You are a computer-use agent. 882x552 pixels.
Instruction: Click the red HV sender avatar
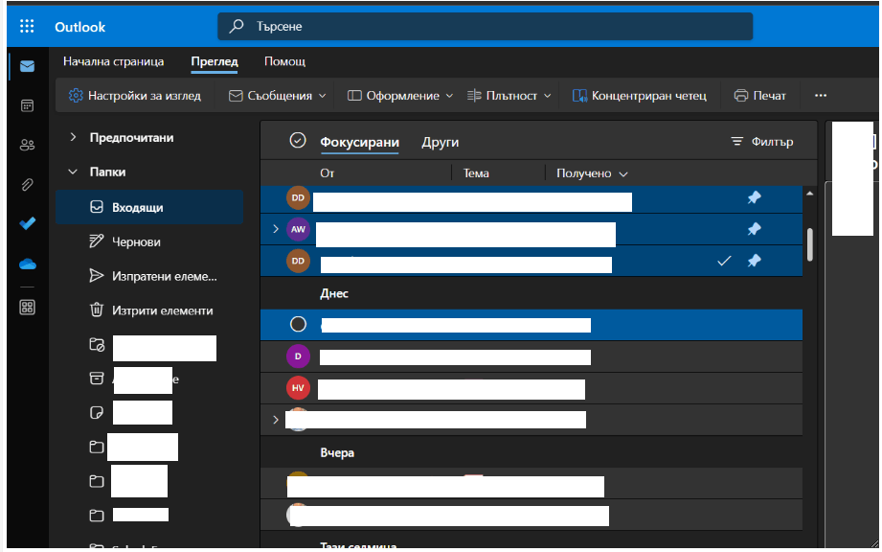click(x=298, y=388)
